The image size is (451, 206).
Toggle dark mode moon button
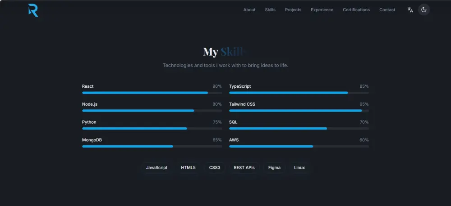tap(423, 10)
